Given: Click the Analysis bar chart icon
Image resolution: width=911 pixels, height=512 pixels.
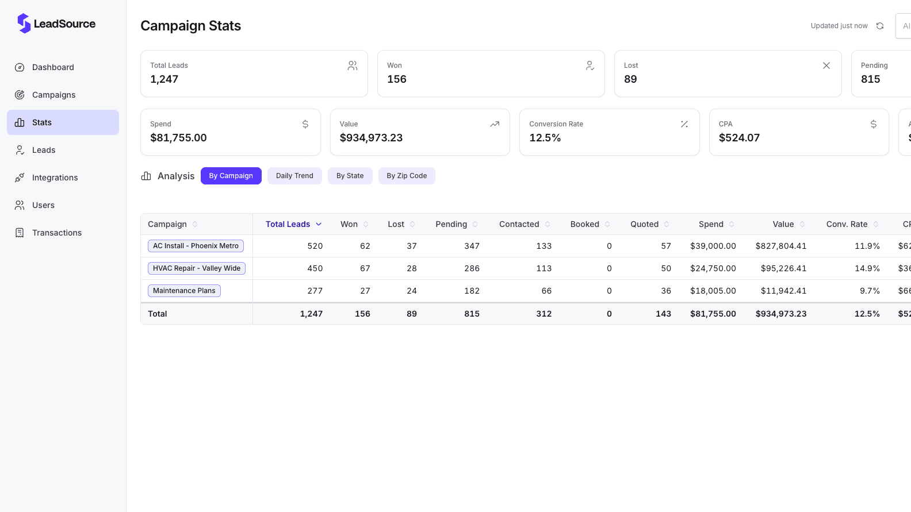Looking at the screenshot, I should (146, 176).
